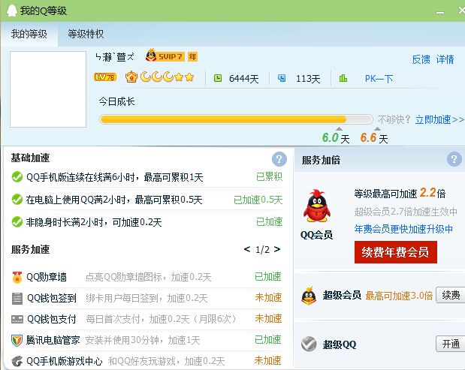Screen dimensions: 465x370
Task: Open the QQ钱包签到 service row
Action: (146, 298)
